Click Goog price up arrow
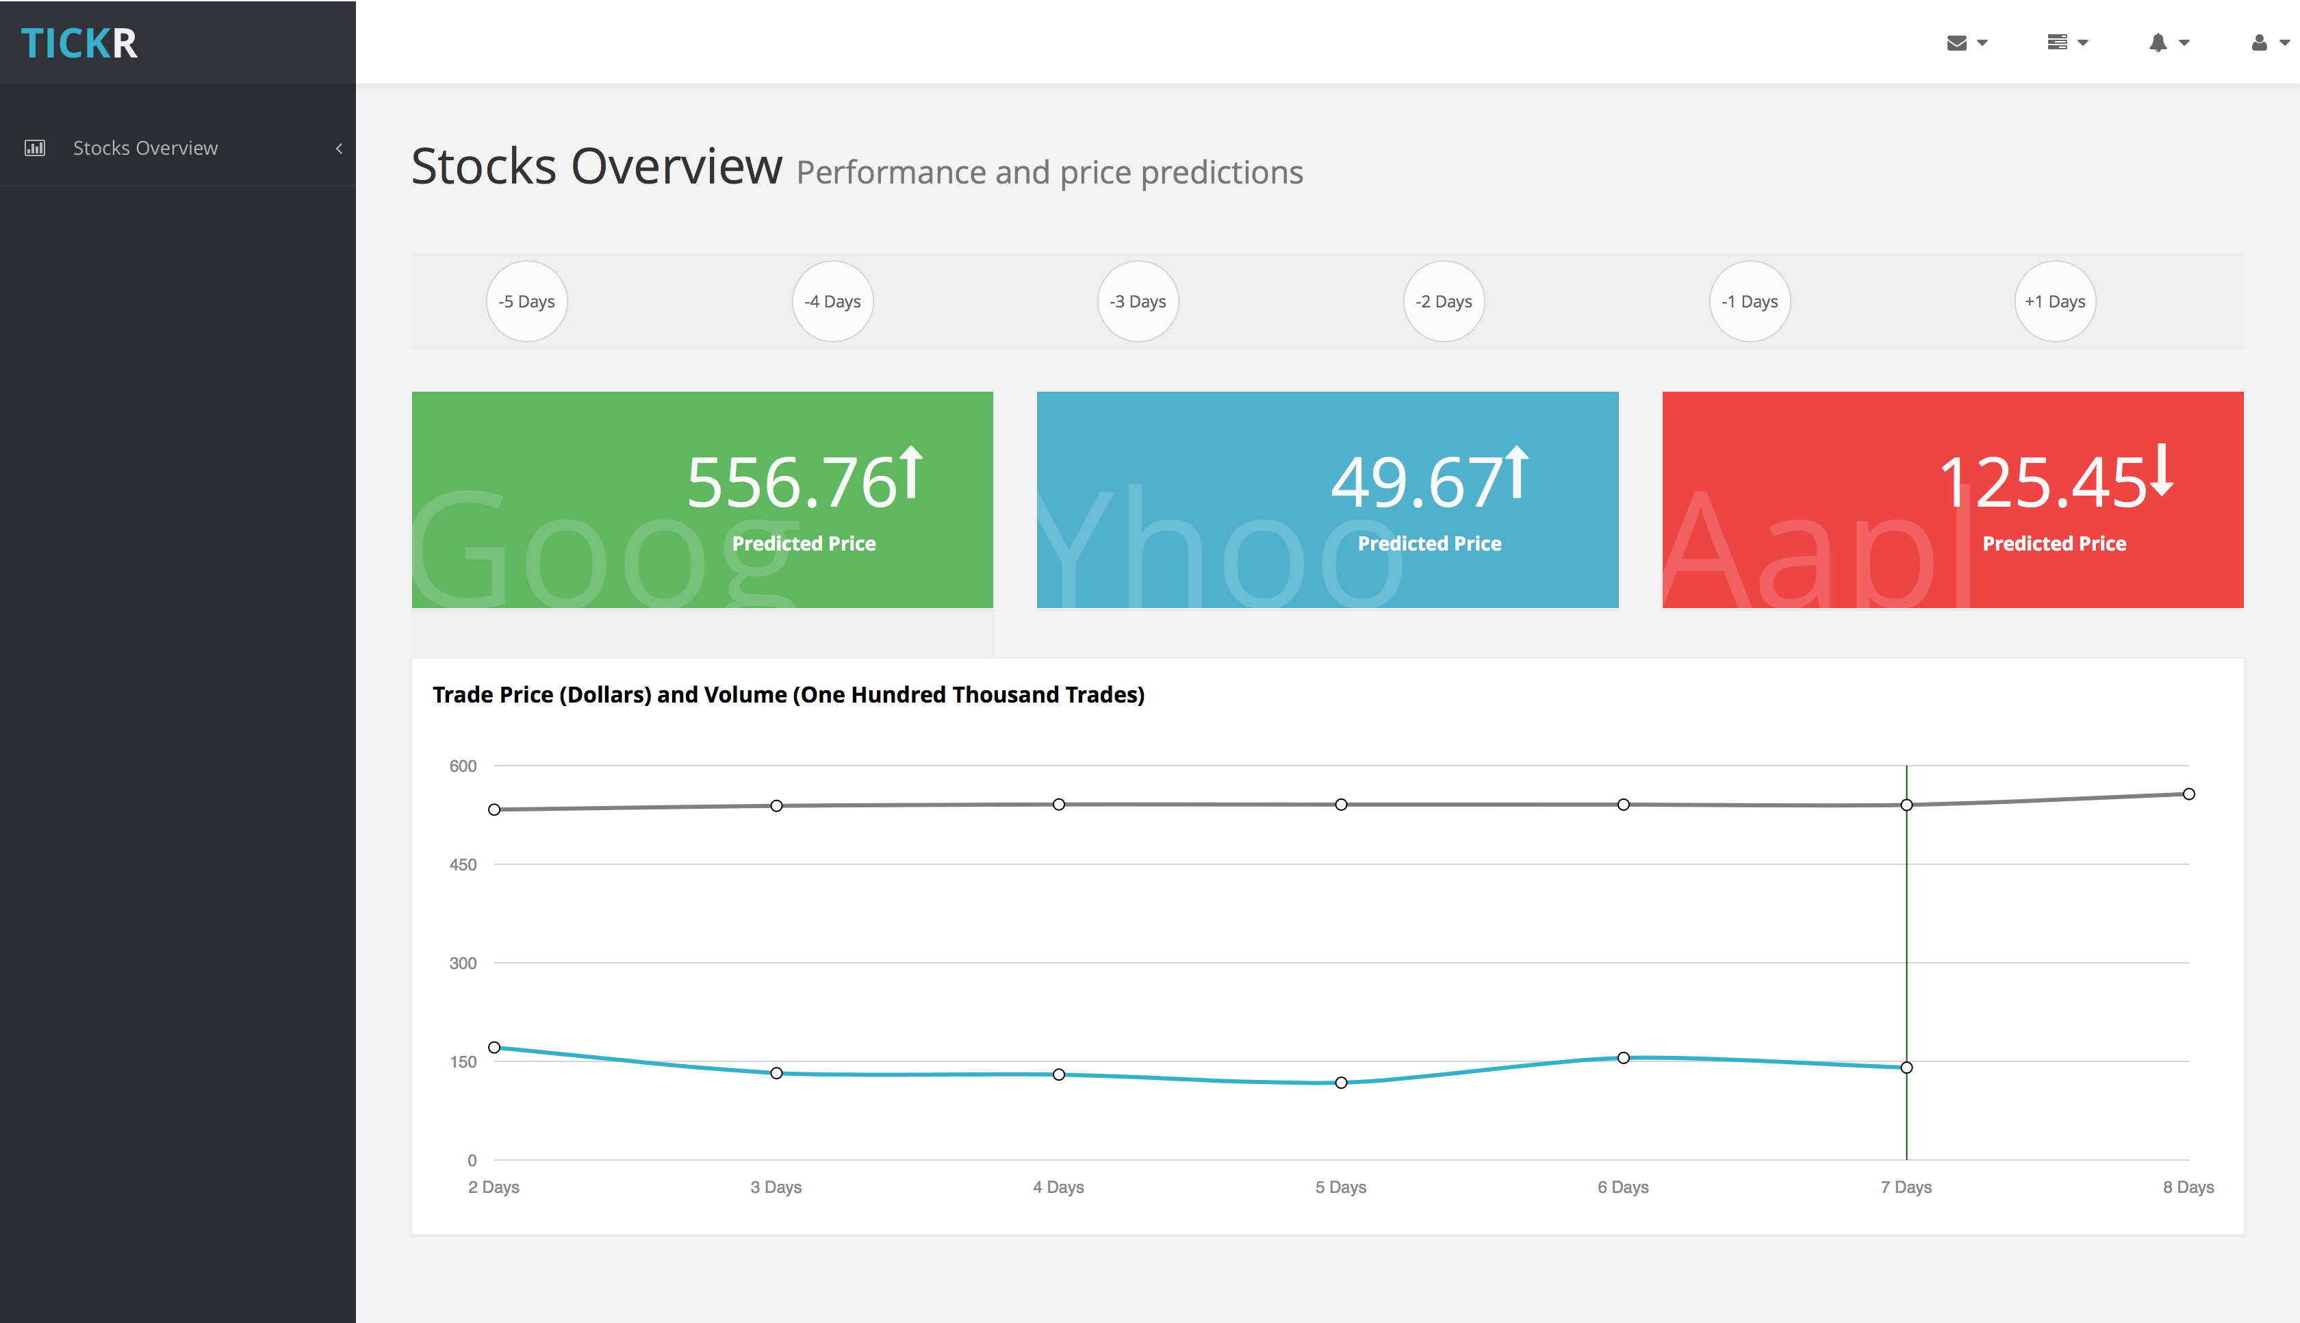This screenshot has height=1323, width=2300. pyautogui.click(x=912, y=473)
